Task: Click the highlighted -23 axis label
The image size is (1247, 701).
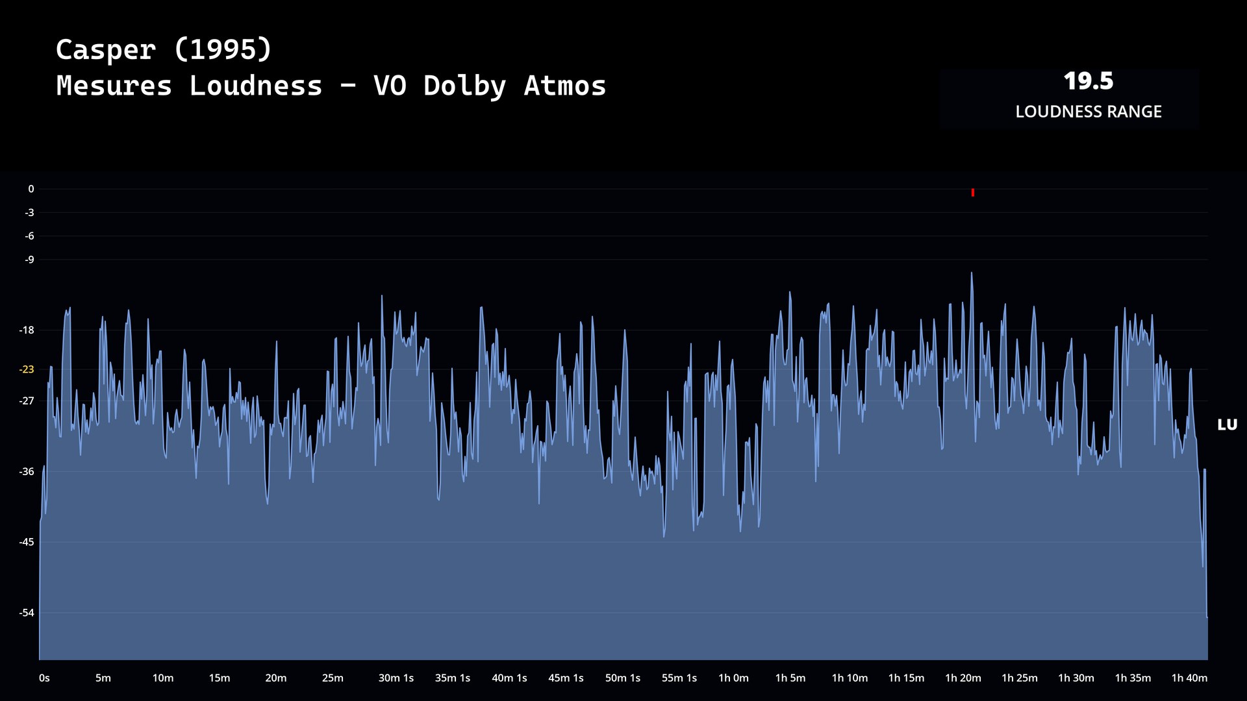Action: tap(27, 369)
